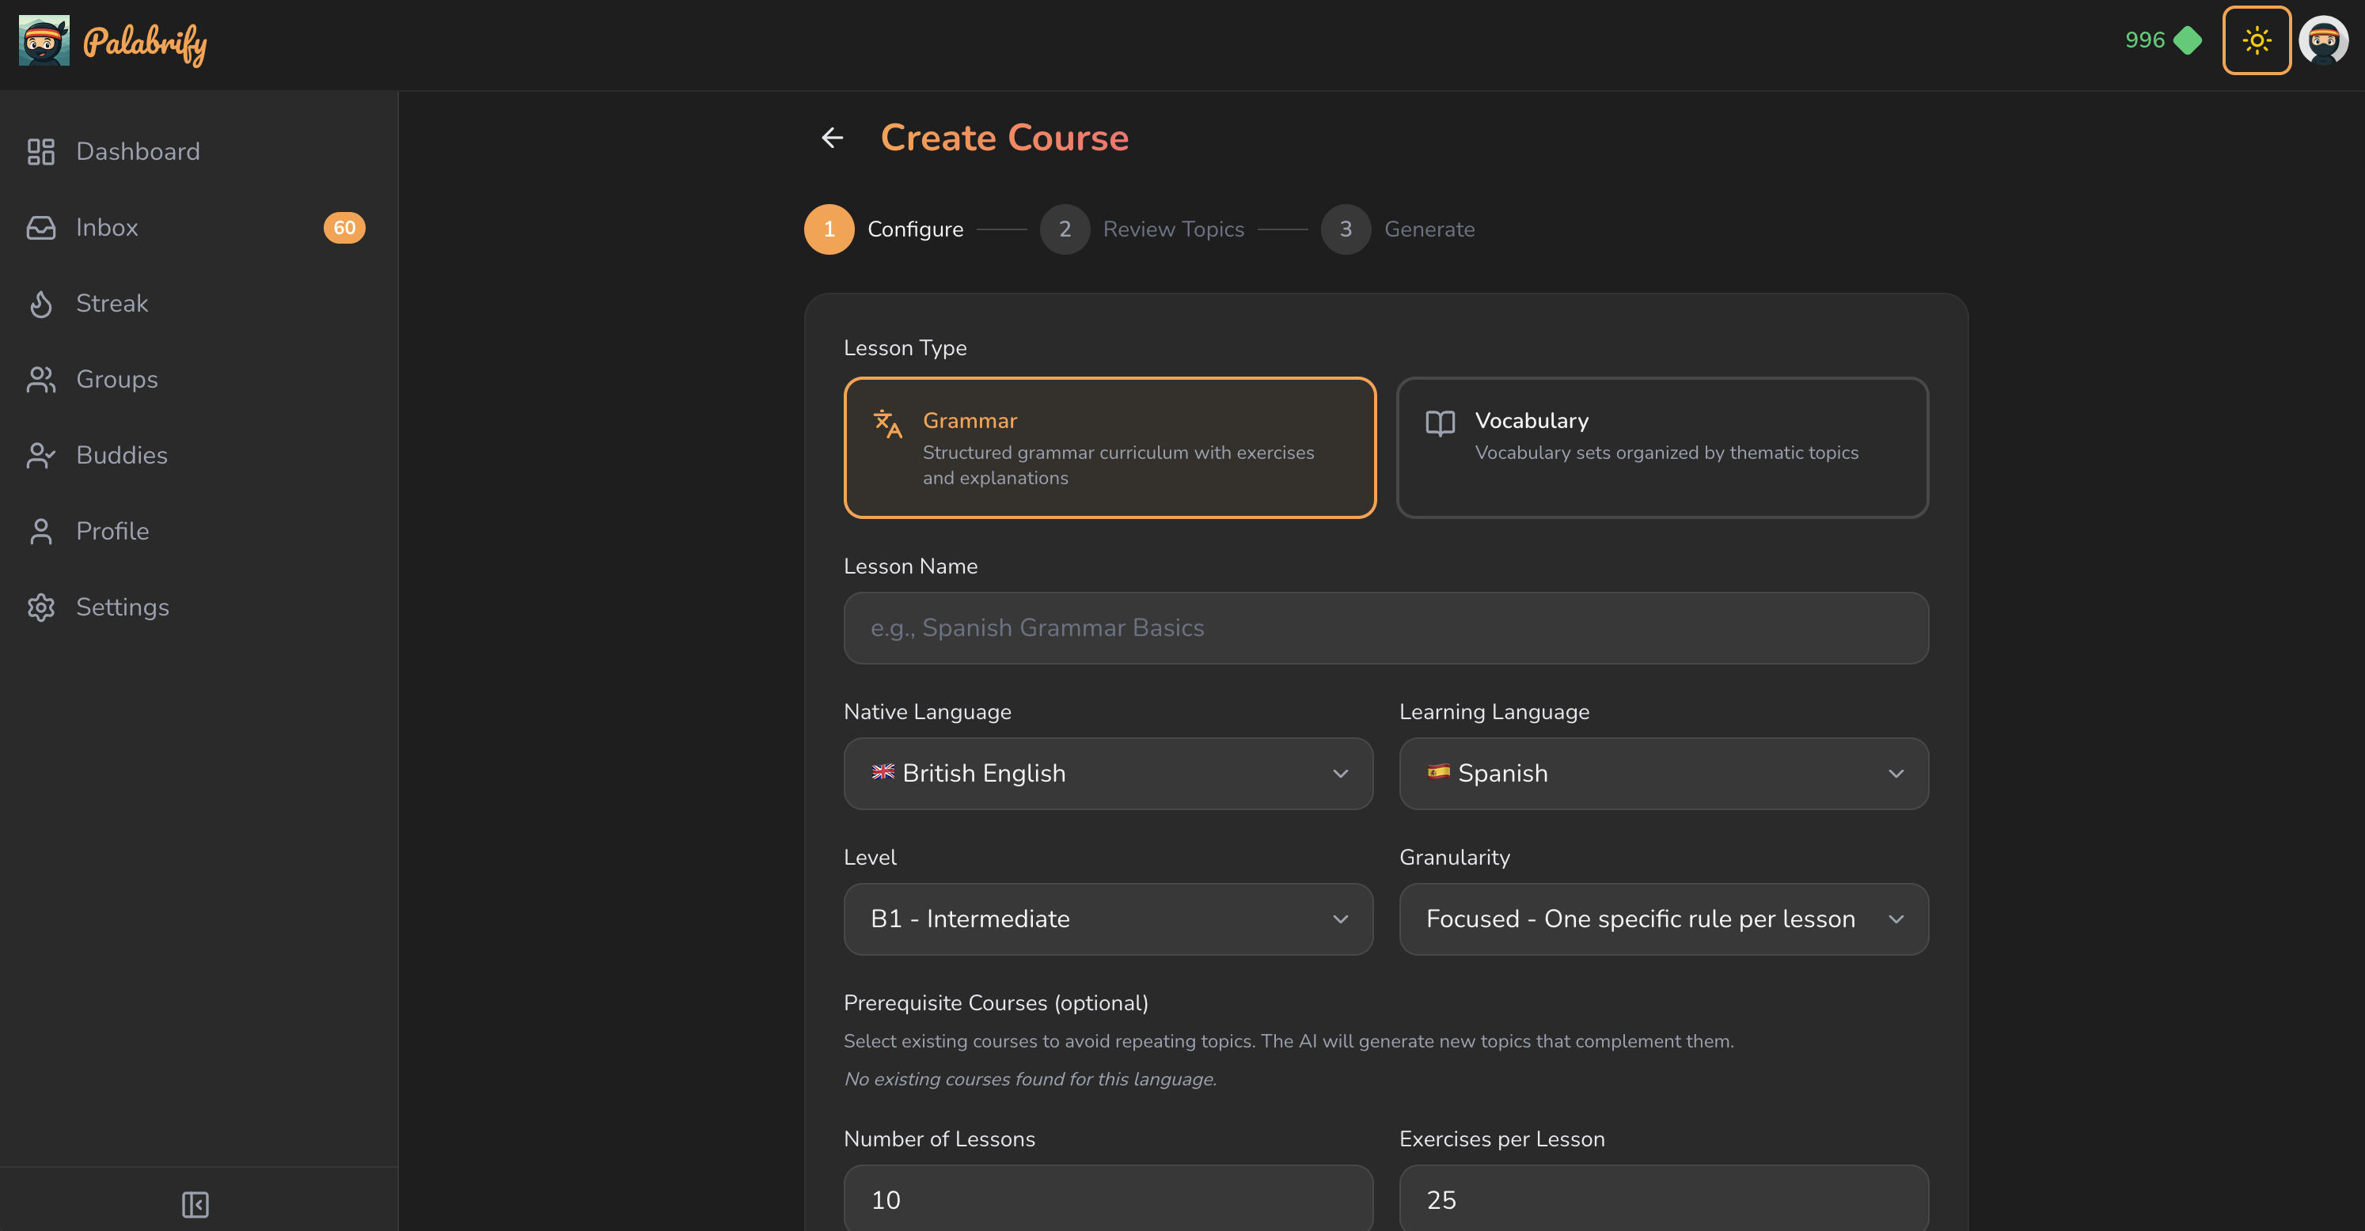Open the Native Language British English dropdown
The height and width of the screenshot is (1231, 2365).
click(x=1108, y=774)
